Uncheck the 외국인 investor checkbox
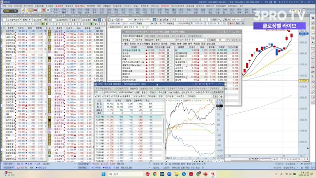Image resolution: width=316 pixels, height=178 pixels. [x=103, y=96]
